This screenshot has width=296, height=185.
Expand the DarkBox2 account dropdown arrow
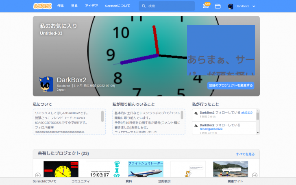pos(254,6)
